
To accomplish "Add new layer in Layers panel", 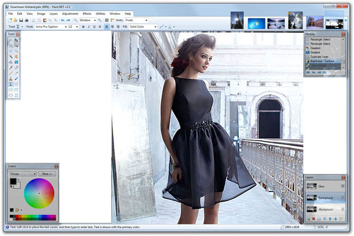I will [x=308, y=219].
